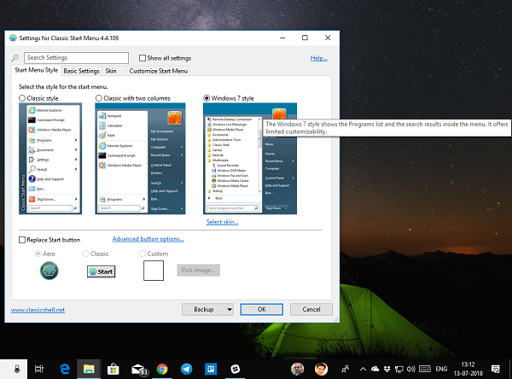Open Telegram from the taskbar
The width and height of the screenshot is (512, 379).
pyautogui.click(x=186, y=370)
